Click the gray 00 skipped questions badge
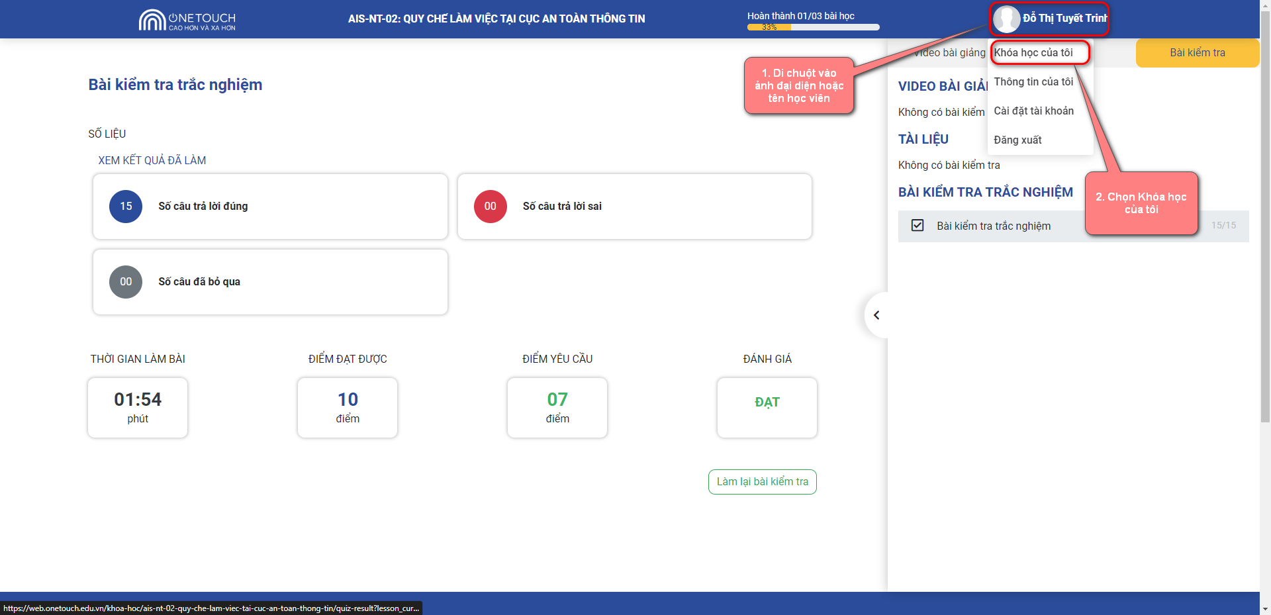Image resolution: width=1271 pixels, height=615 pixels. point(126,282)
